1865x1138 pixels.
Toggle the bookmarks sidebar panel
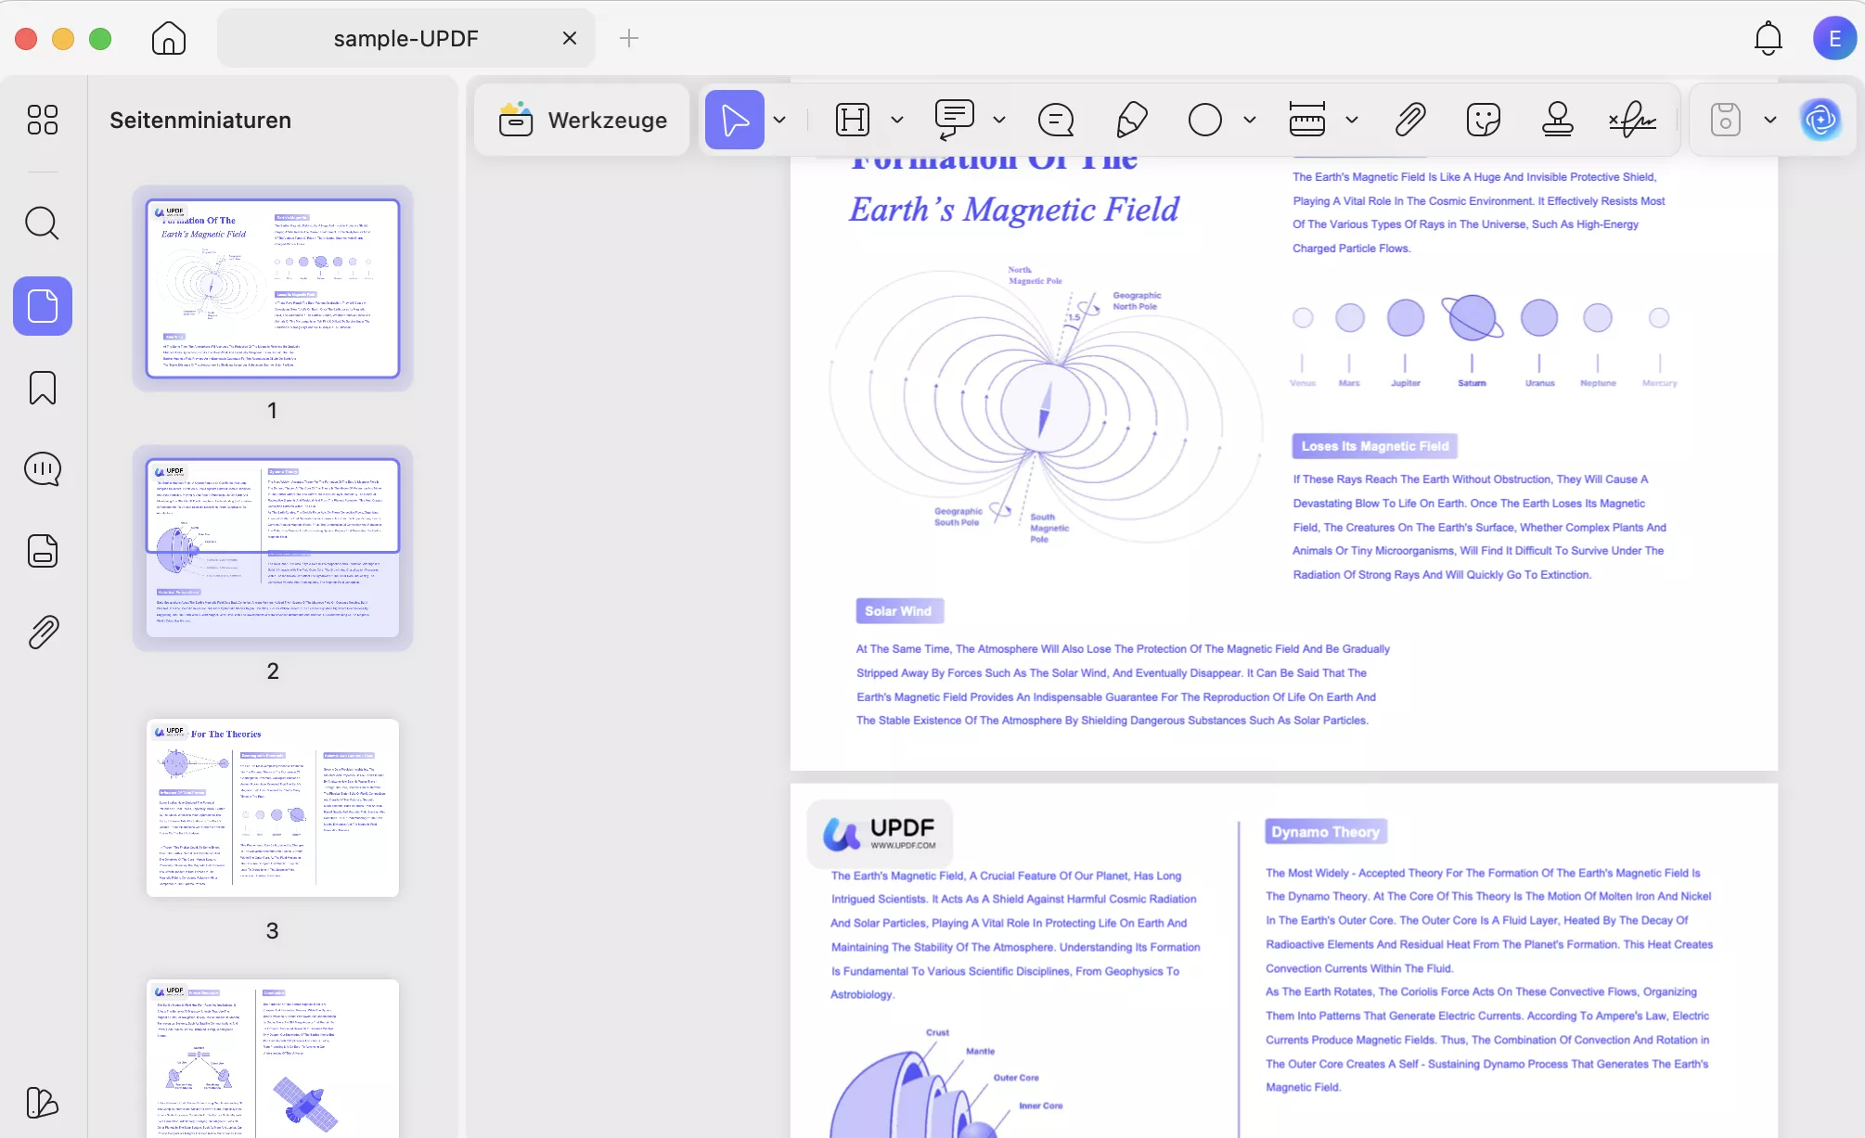click(43, 388)
